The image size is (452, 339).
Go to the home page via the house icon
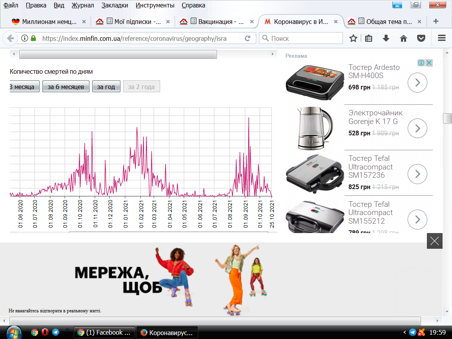403,38
